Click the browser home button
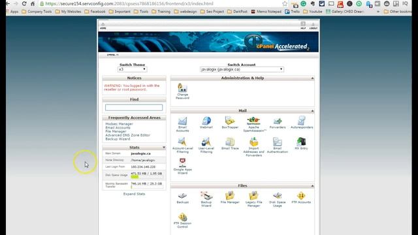The height and width of the screenshot is (235, 418). (33, 4)
